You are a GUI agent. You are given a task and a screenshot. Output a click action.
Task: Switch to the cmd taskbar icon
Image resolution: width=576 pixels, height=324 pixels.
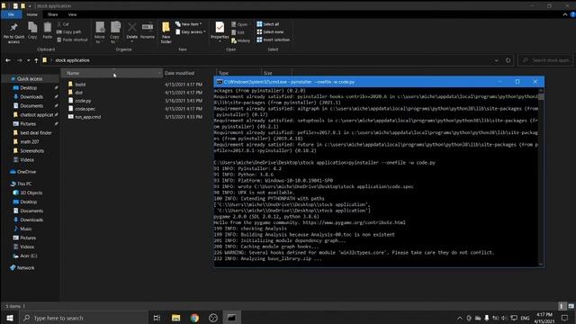pos(231,318)
